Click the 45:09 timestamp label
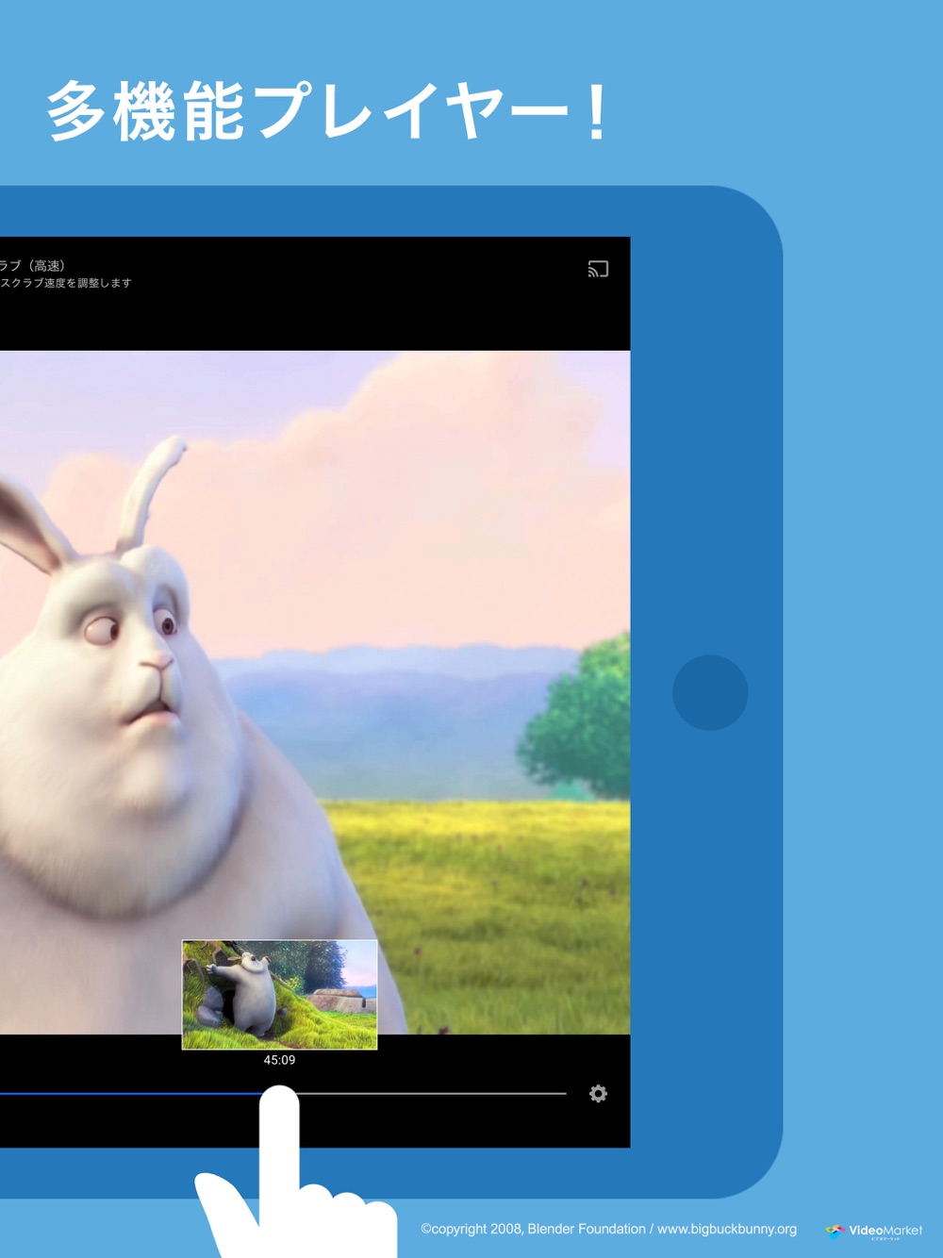This screenshot has width=943, height=1258. click(279, 1060)
